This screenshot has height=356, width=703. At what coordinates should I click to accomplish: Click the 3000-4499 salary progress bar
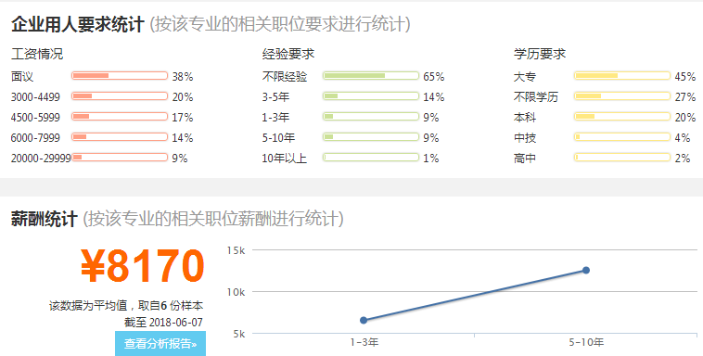coord(120,96)
